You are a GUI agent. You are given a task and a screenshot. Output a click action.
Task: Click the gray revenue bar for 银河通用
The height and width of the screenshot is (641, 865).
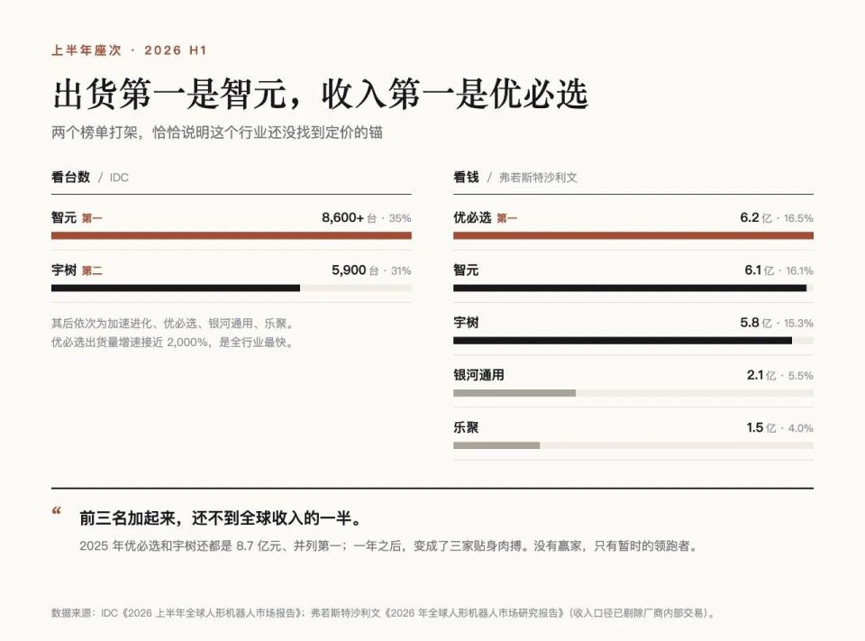point(514,393)
